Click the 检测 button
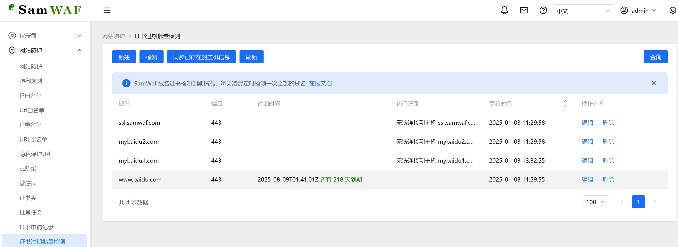Viewport: 678px width, 247px height. [151, 57]
